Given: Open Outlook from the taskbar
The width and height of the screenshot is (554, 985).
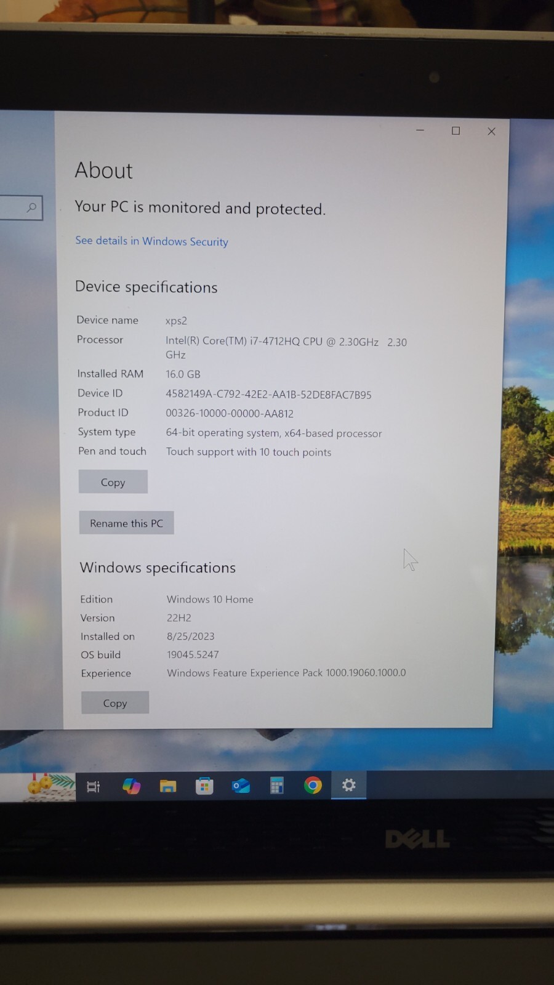Looking at the screenshot, I should [x=241, y=786].
